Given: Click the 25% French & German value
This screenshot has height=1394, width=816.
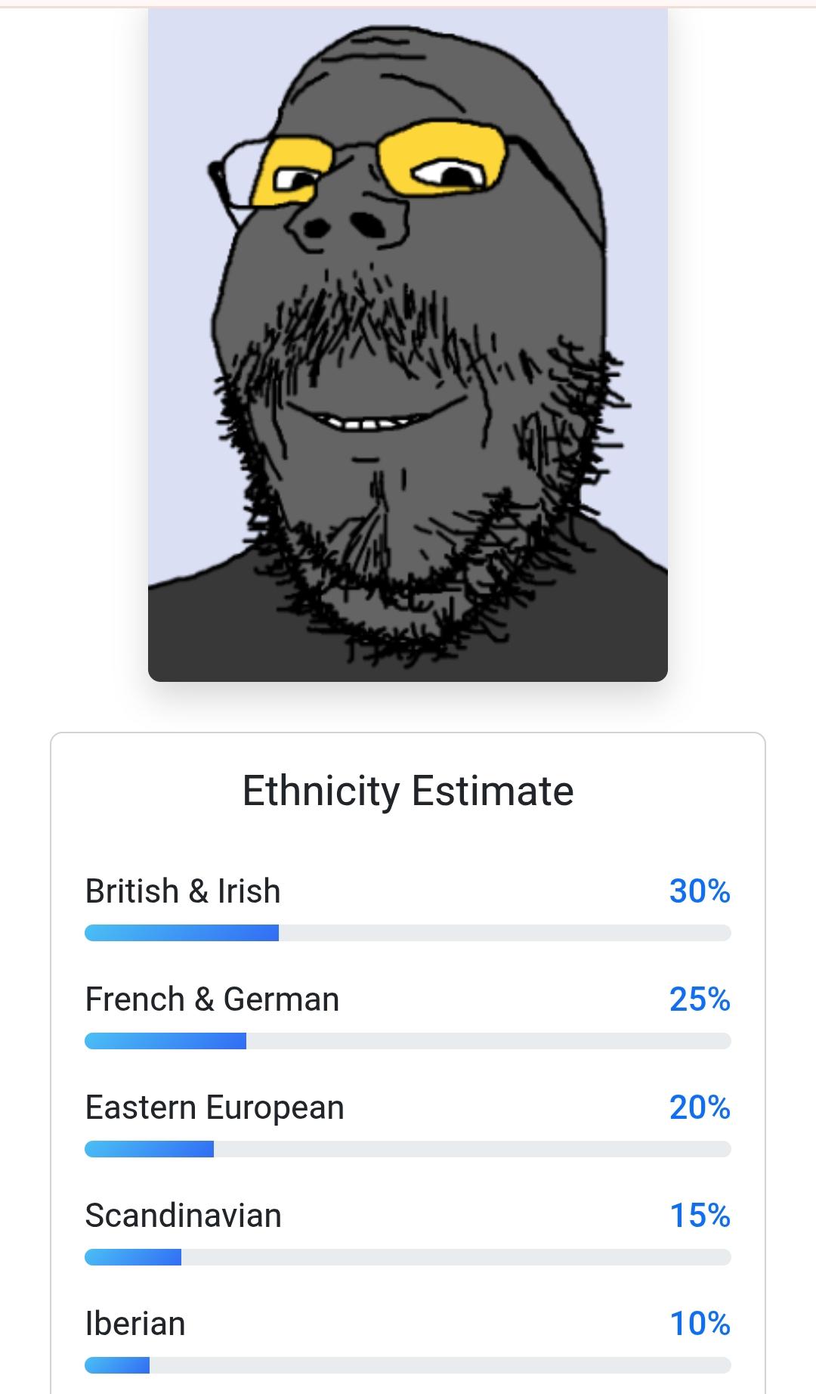Looking at the screenshot, I should (x=700, y=999).
